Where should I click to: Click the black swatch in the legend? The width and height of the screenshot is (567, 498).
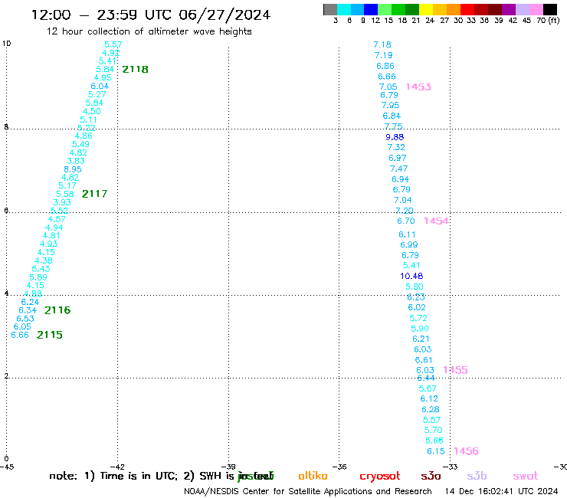(549, 9)
